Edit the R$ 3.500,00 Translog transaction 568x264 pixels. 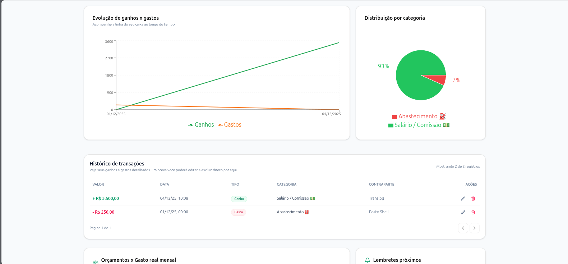[463, 199]
